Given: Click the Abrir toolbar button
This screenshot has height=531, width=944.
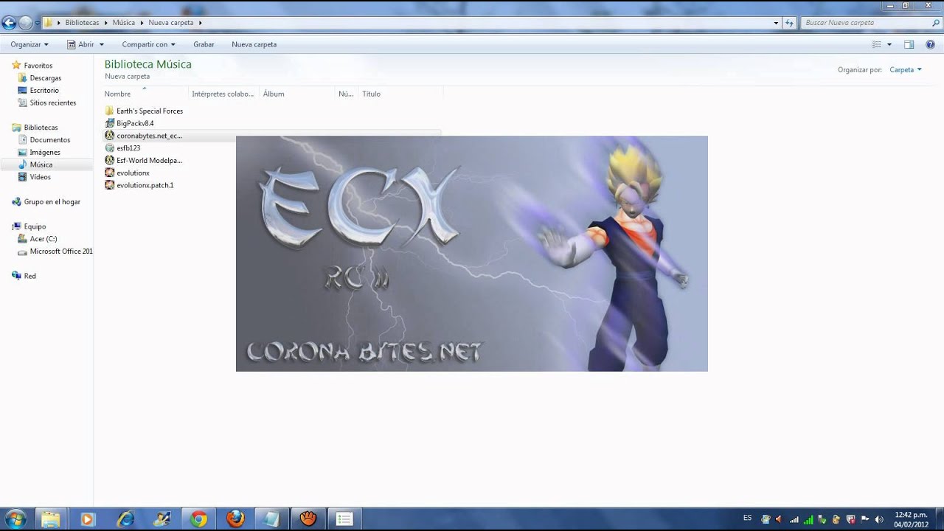Looking at the screenshot, I should tap(81, 44).
